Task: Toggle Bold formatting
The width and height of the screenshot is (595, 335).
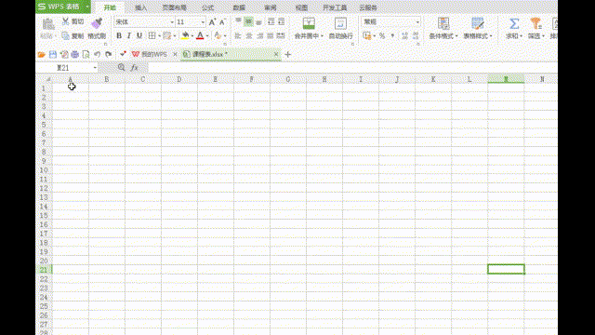Action: [x=119, y=35]
